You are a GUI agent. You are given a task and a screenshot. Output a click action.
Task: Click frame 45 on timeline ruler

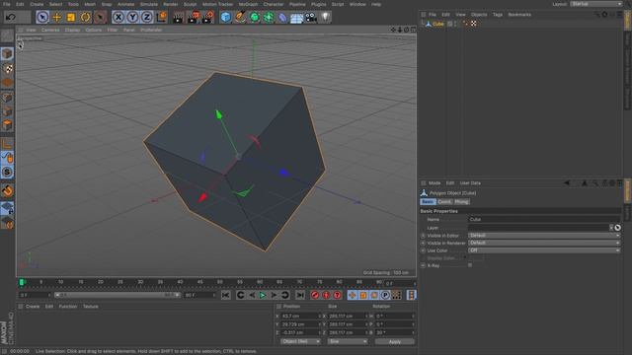(x=199, y=282)
